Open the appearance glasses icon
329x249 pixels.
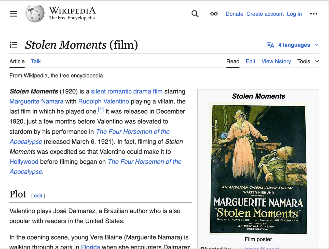coord(214,14)
